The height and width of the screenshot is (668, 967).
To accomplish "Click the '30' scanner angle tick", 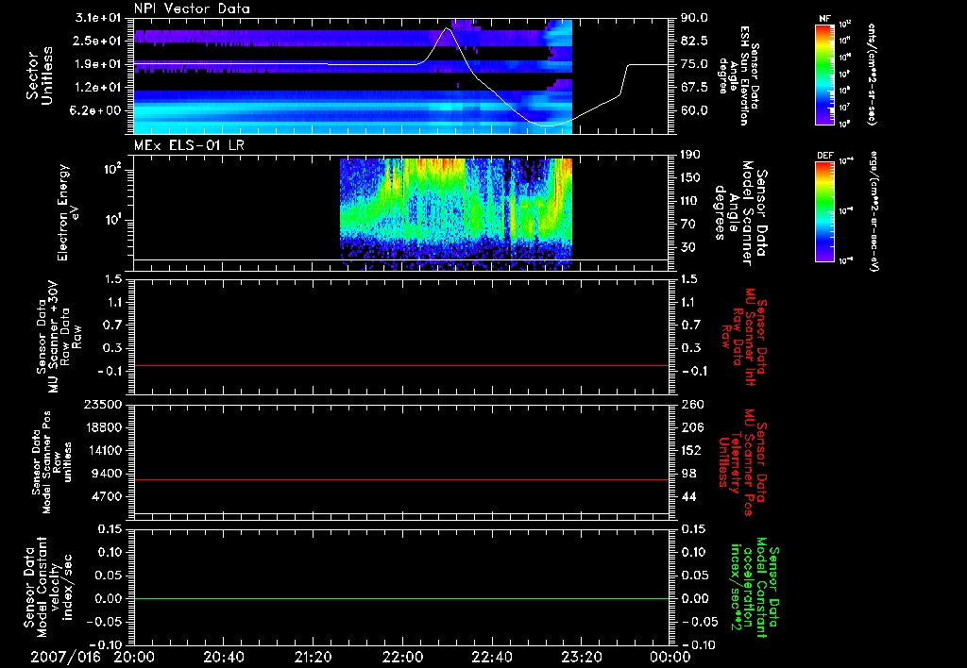I will pos(687,248).
